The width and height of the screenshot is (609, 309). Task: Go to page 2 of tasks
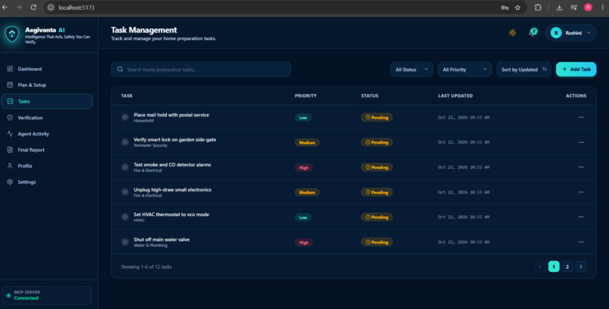567,267
